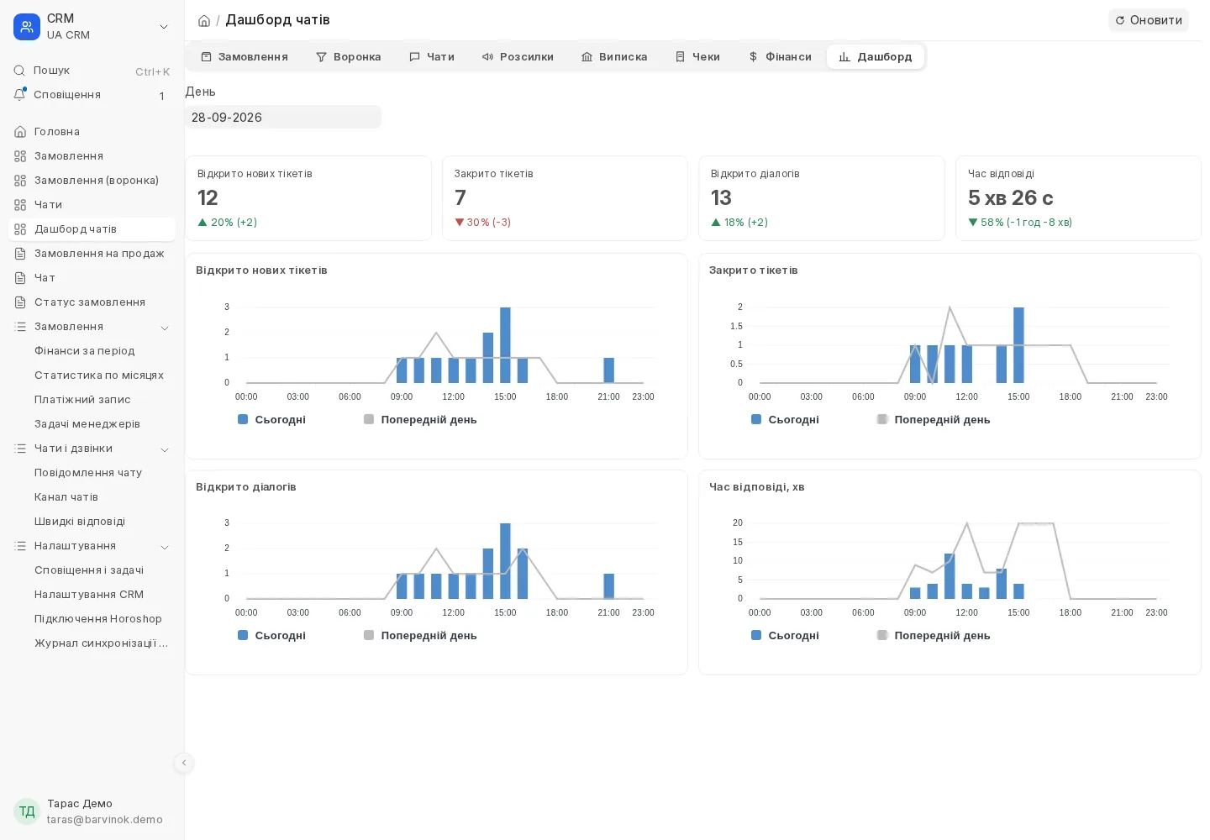
Task: Toggle Сьогодні legend in Час відповіді chart
Action: coord(785,636)
